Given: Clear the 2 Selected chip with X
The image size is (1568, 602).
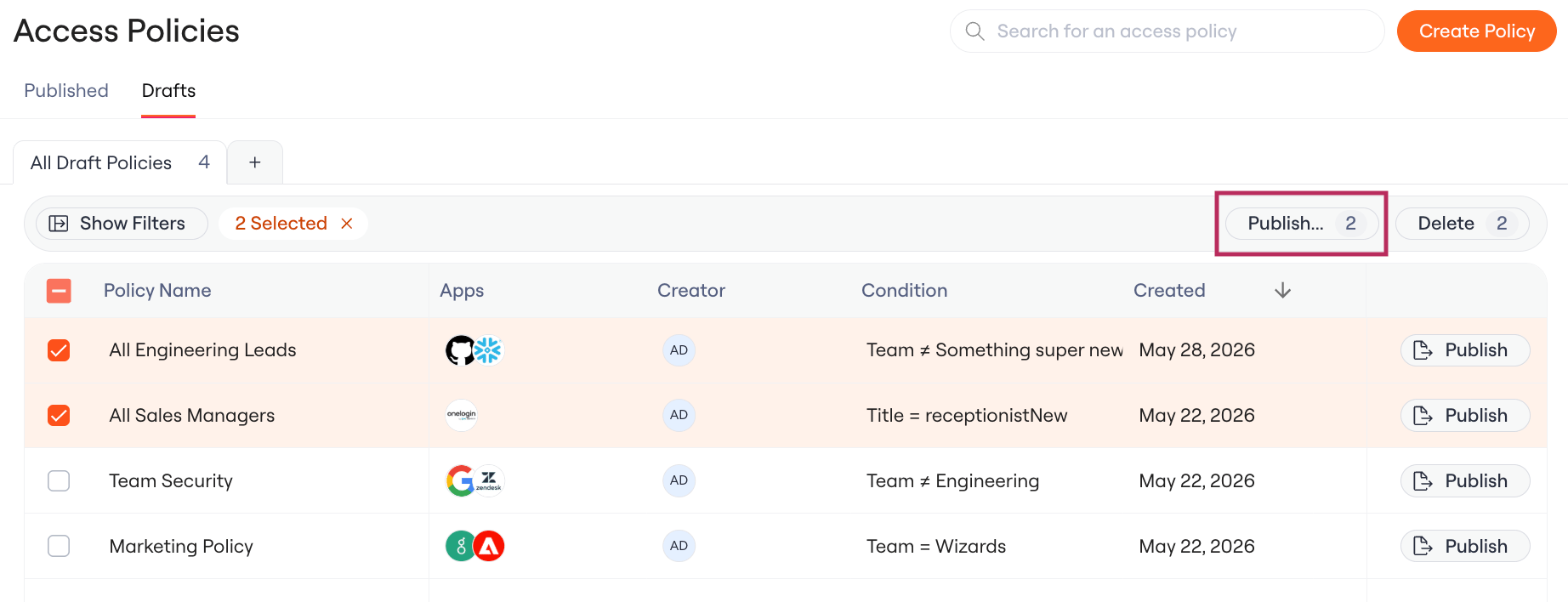Looking at the screenshot, I should point(347,224).
